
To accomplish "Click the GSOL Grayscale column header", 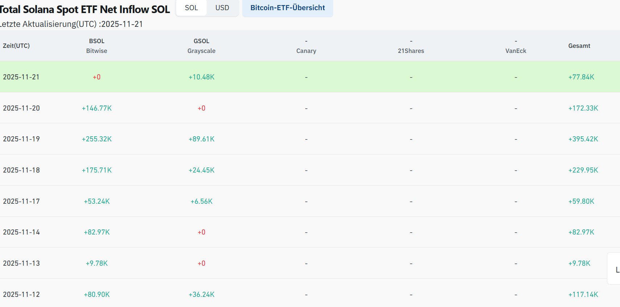I will 202,46.
